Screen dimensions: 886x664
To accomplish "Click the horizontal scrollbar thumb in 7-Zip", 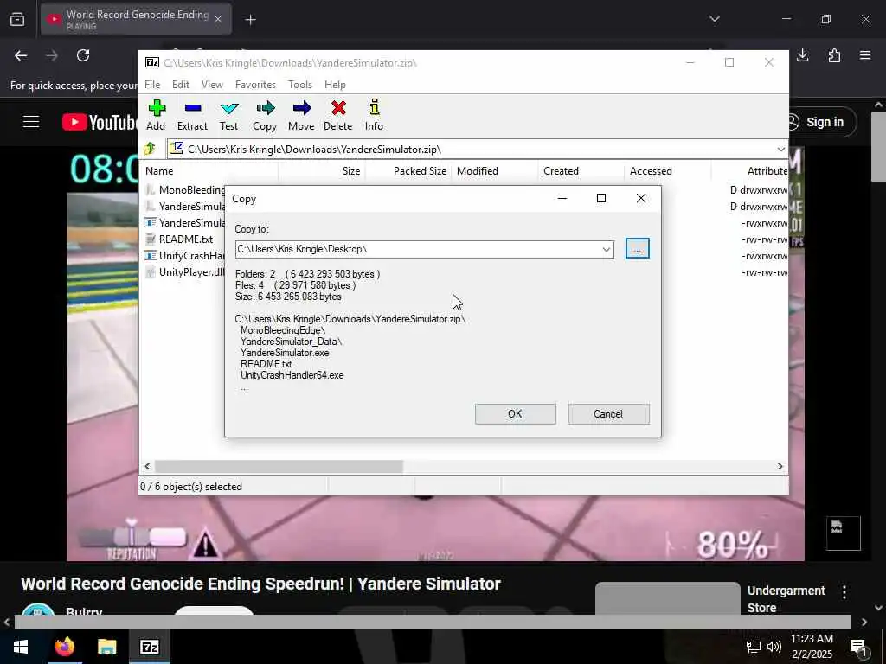I will [279, 466].
